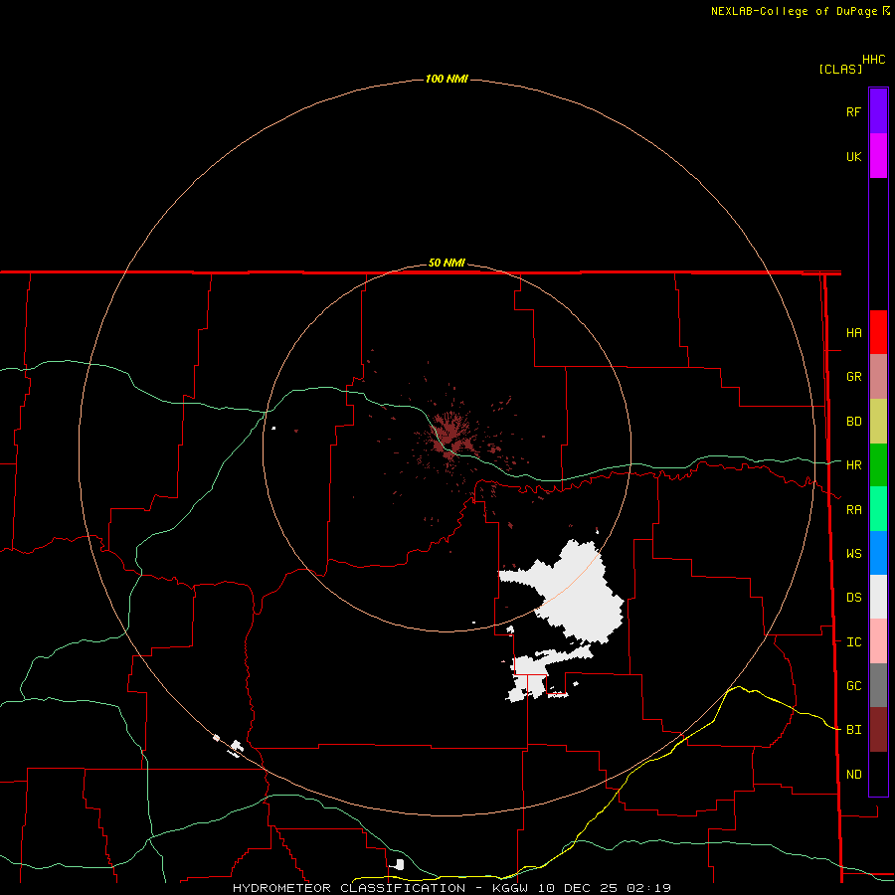
Task: Click the DS legend label
Action: (853, 597)
